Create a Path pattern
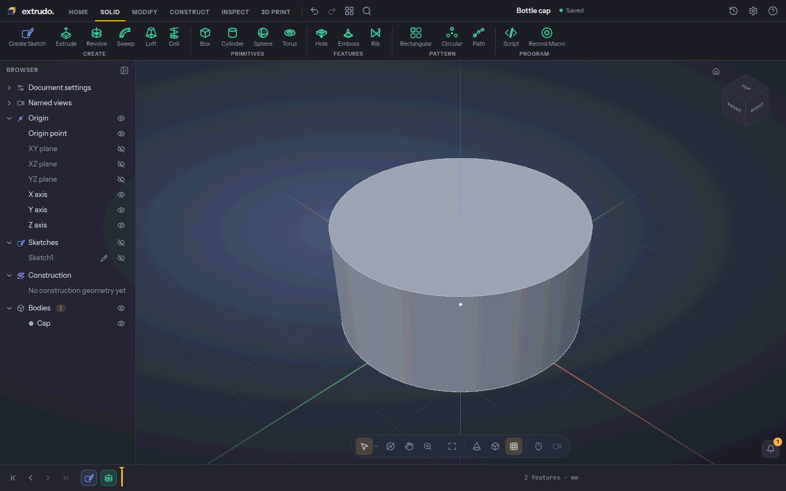This screenshot has width=786, height=491. (479, 37)
